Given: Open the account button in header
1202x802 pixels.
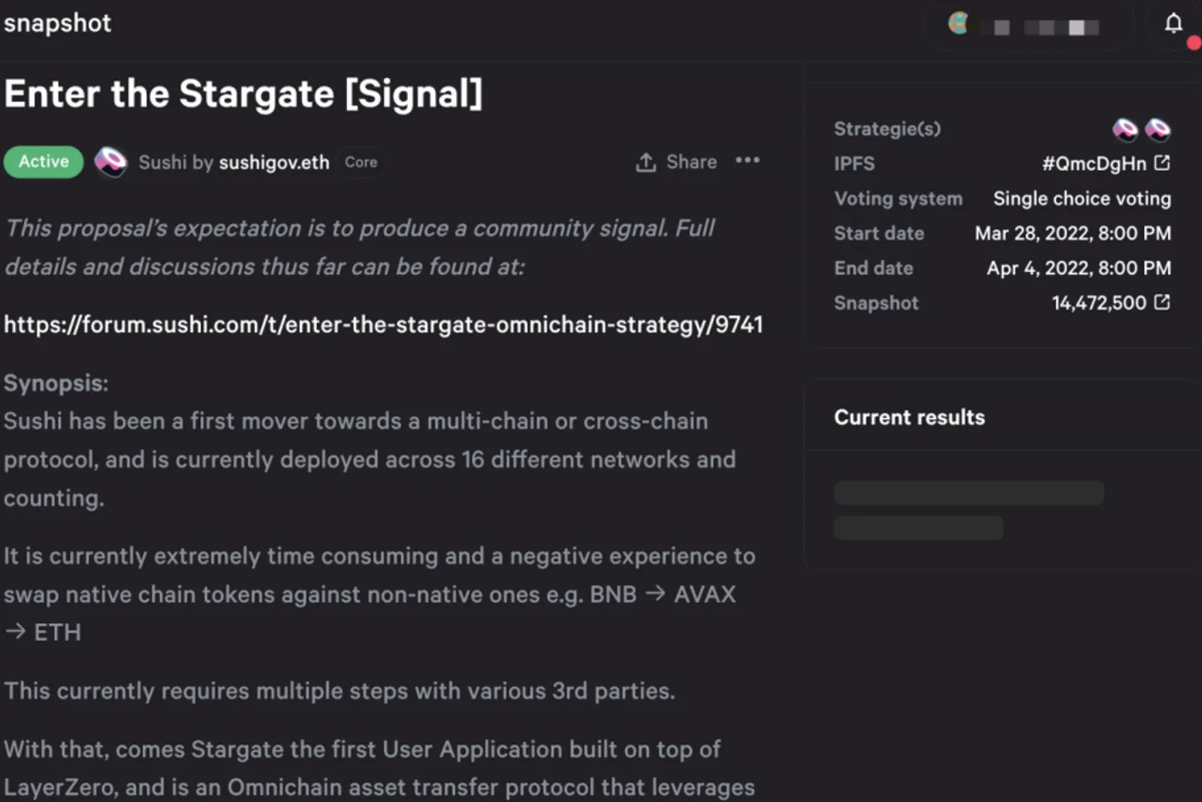Looking at the screenshot, I should (1027, 26).
